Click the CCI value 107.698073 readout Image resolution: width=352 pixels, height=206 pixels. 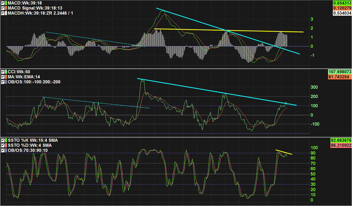pyautogui.click(x=340, y=72)
